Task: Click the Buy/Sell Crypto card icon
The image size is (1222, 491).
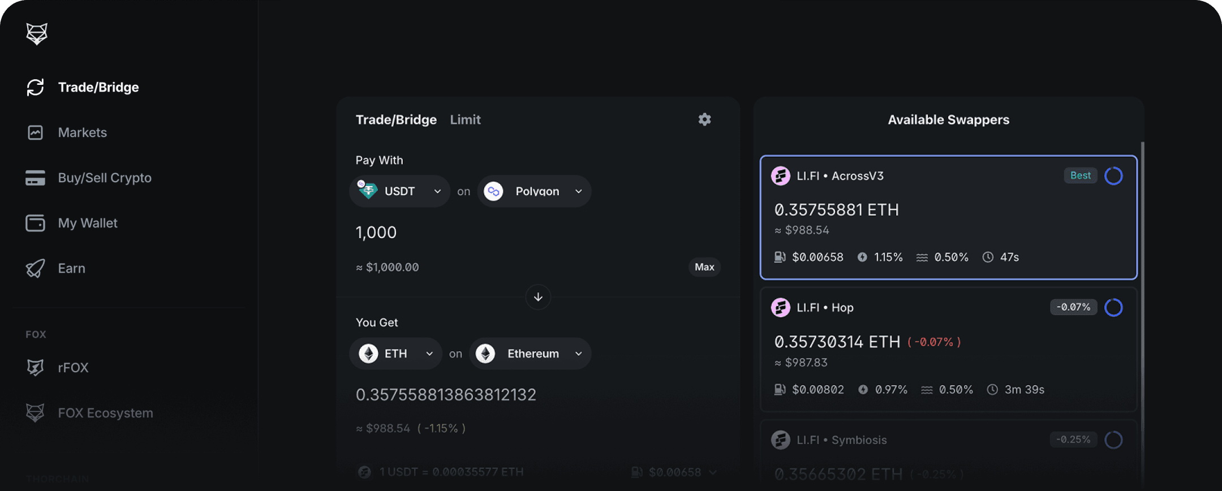Action: [x=35, y=178]
